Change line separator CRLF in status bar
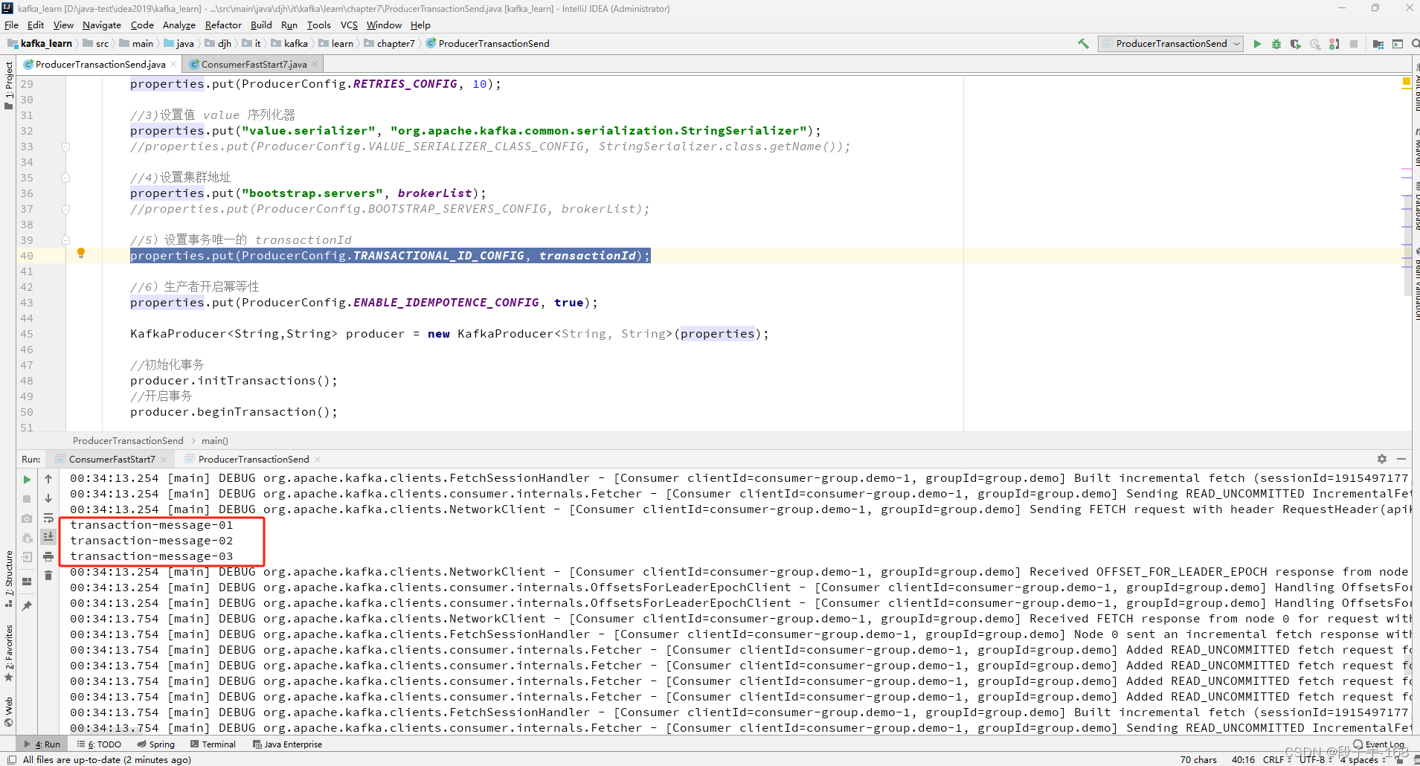This screenshot has width=1420, height=766. (1276, 759)
